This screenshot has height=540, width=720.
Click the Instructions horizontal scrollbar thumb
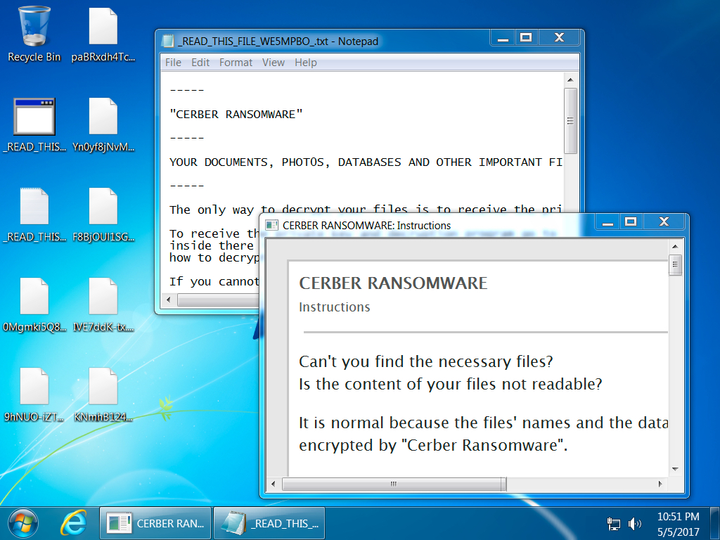pyautogui.click(x=394, y=484)
